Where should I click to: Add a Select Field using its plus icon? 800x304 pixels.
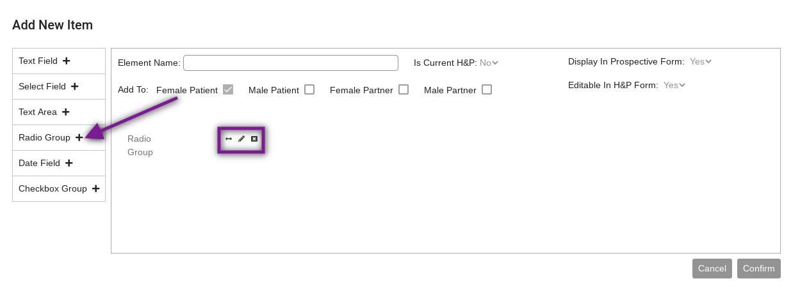point(74,86)
